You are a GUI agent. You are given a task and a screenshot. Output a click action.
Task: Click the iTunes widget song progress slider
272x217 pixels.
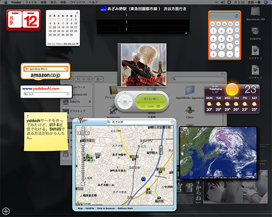tap(151, 103)
